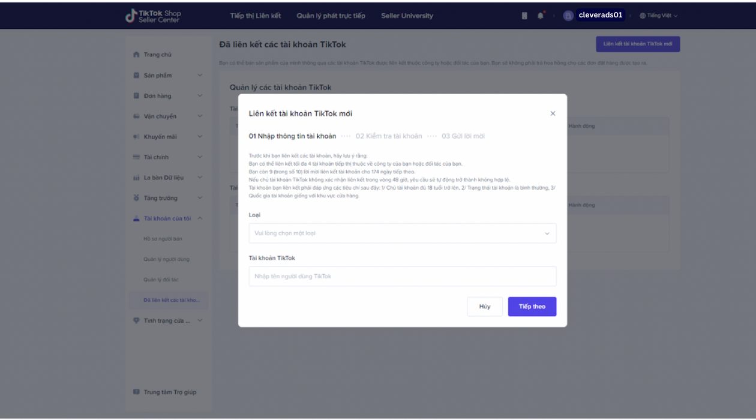Select Đã liên kết các tài khoản item
Viewport: 756px width, 420px height.
click(169, 300)
